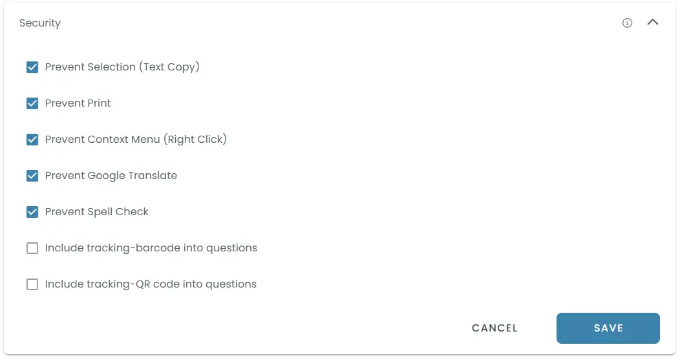Disable the Prevent Print checkbox
The width and height of the screenshot is (680, 358).
(32, 103)
